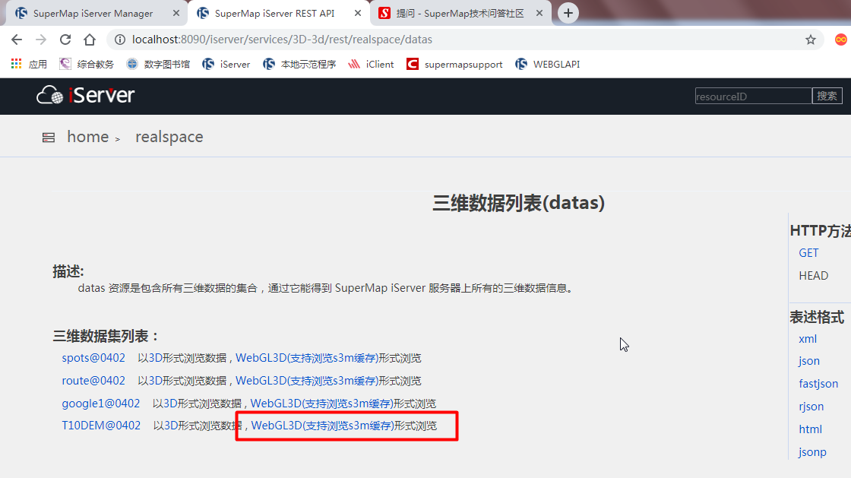851x478 pixels.
Task: Select the xml output format
Action: (808, 339)
